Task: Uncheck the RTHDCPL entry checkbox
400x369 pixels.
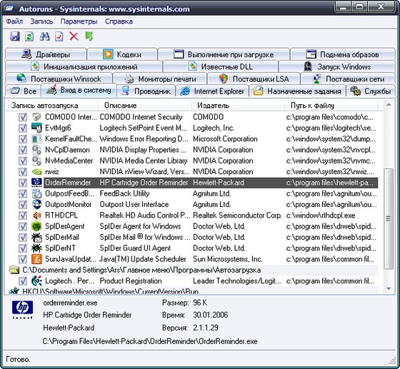Action: click(23, 216)
